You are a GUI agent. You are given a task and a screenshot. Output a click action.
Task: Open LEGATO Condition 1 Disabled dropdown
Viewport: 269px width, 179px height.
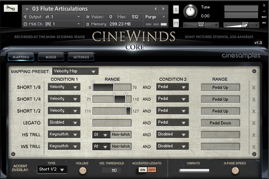tap(64, 122)
